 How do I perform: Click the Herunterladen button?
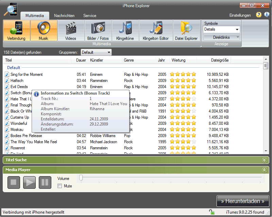(x=243, y=201)
